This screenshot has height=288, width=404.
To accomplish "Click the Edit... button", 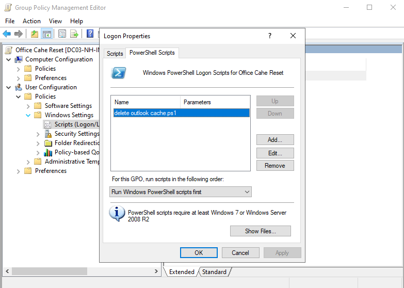I will point(275,153).
